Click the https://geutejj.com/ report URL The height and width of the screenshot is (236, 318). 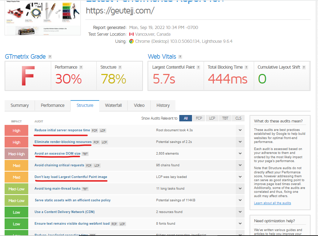click(x=120, y=11)
